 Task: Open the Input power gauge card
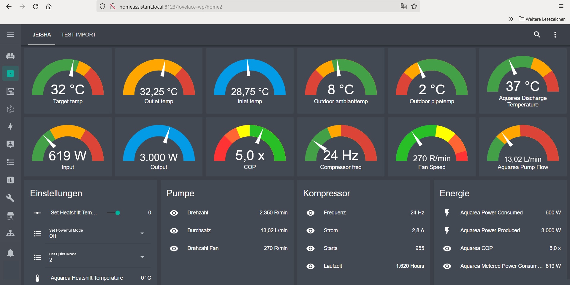68,147
